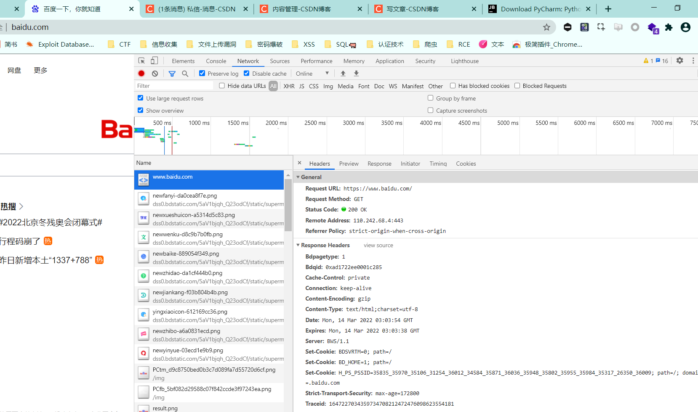This screenshot has width=698, height=412.
Task: Switch to the Elements panel
Action: (183, 61)
